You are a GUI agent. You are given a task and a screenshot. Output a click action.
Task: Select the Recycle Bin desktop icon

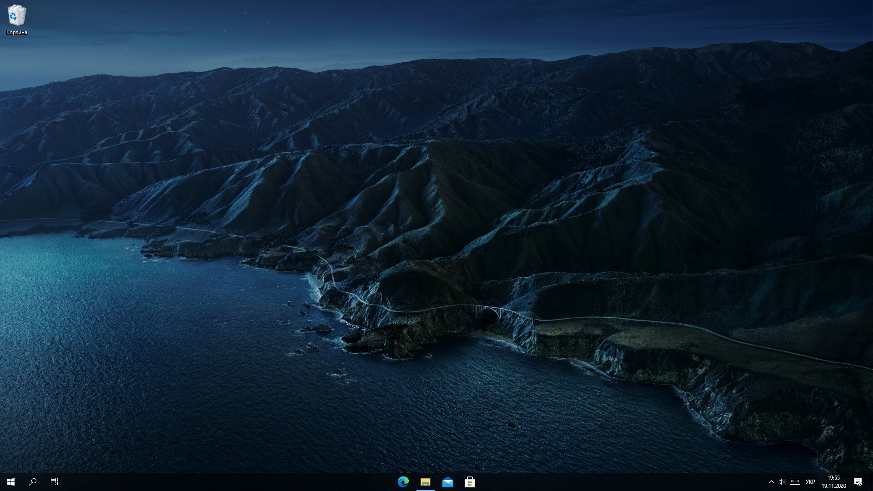coord(17,20)
